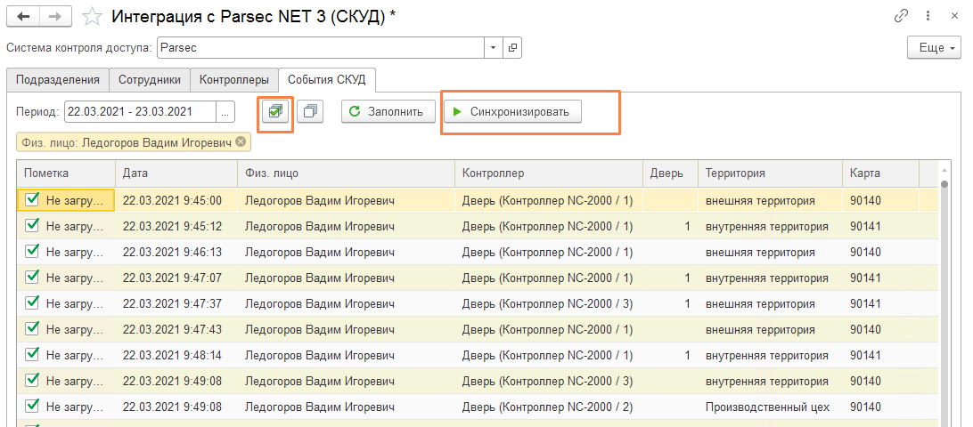Viewport: 973px width, 427px height.
Task: Toggle checkbox for the 9:47:43 event
Action: 33,329
